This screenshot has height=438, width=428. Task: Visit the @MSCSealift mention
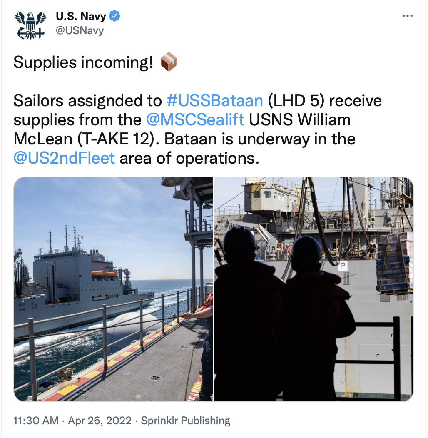(x=195, y=120)
